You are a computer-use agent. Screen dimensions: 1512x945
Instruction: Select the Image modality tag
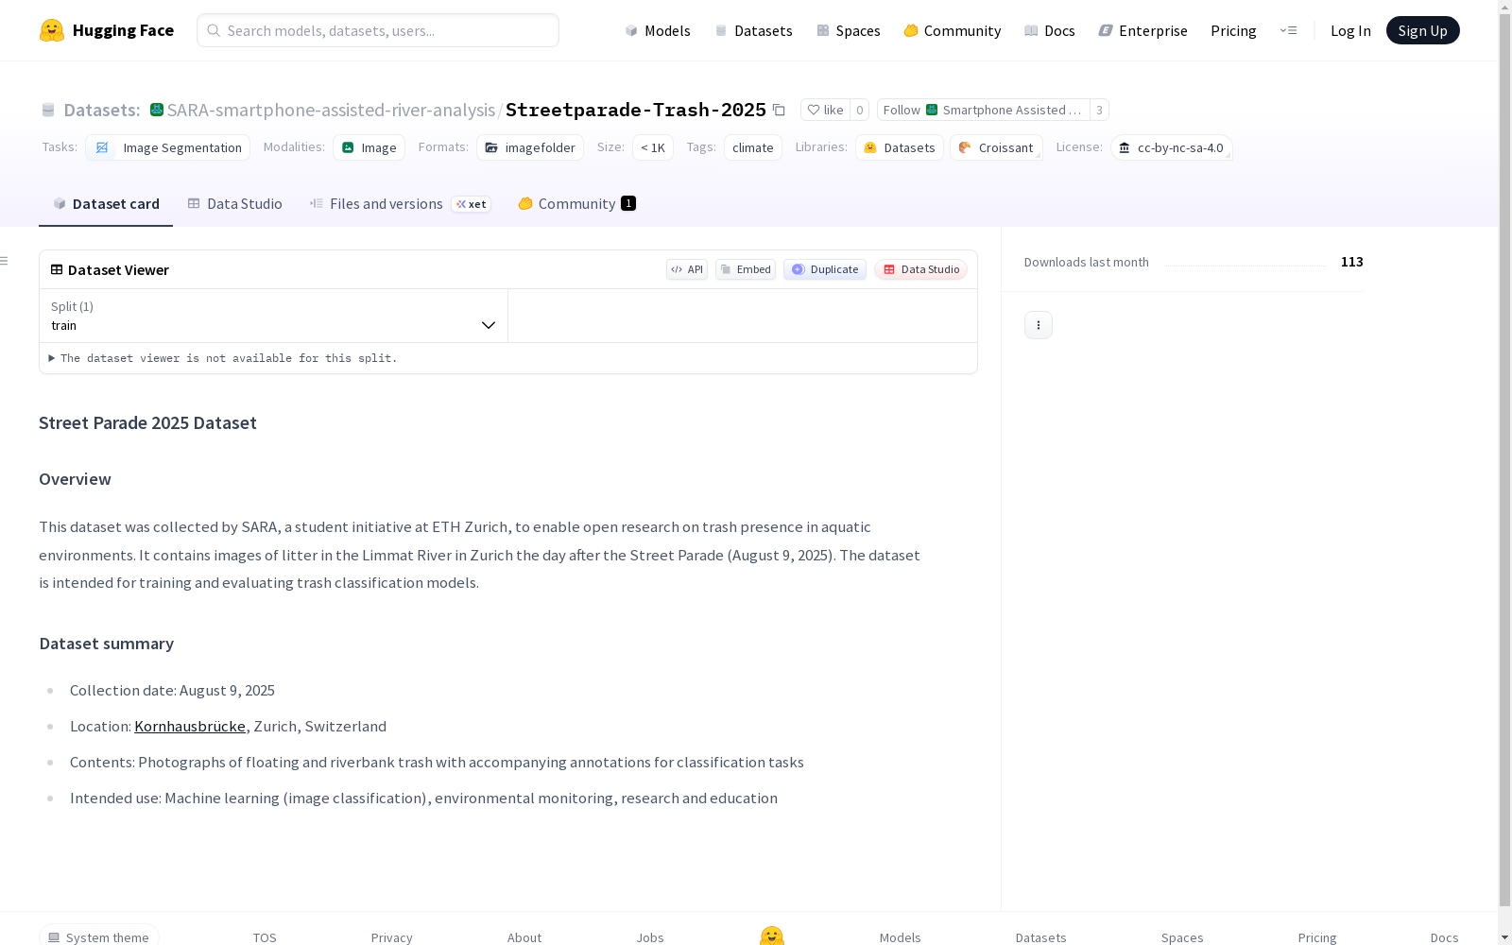(x=369, y=147)
